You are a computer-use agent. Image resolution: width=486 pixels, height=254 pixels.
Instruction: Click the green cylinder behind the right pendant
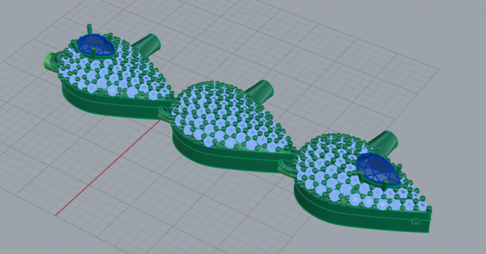coord(383,141)
